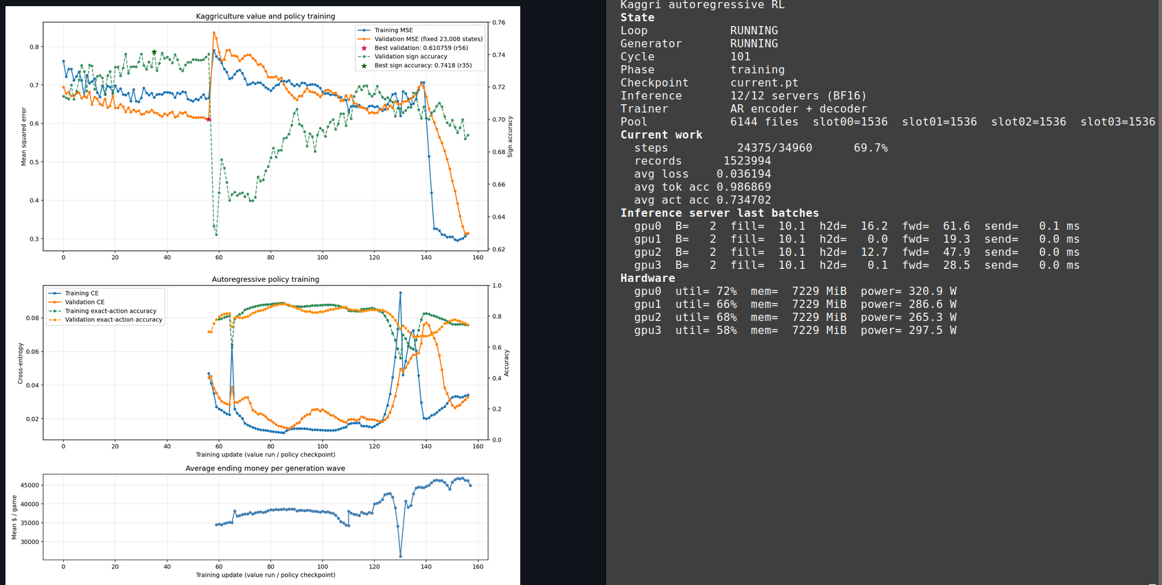Image resolution: width=1162 pixels, height=585 pixels.
Task: Click gpu2's fwd value "47.9"
Action: coord(956,252)
